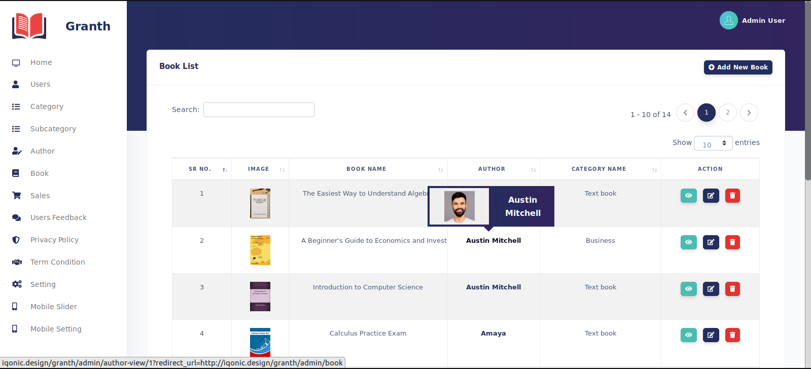Click the Book sidebar icon

[x=16, y=173]
